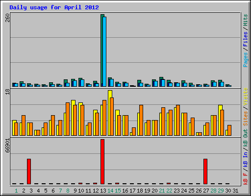The width and height of the screenshot is (251, 196).
Task: Select the hits bar for day 1
Action: pos(13,85)
